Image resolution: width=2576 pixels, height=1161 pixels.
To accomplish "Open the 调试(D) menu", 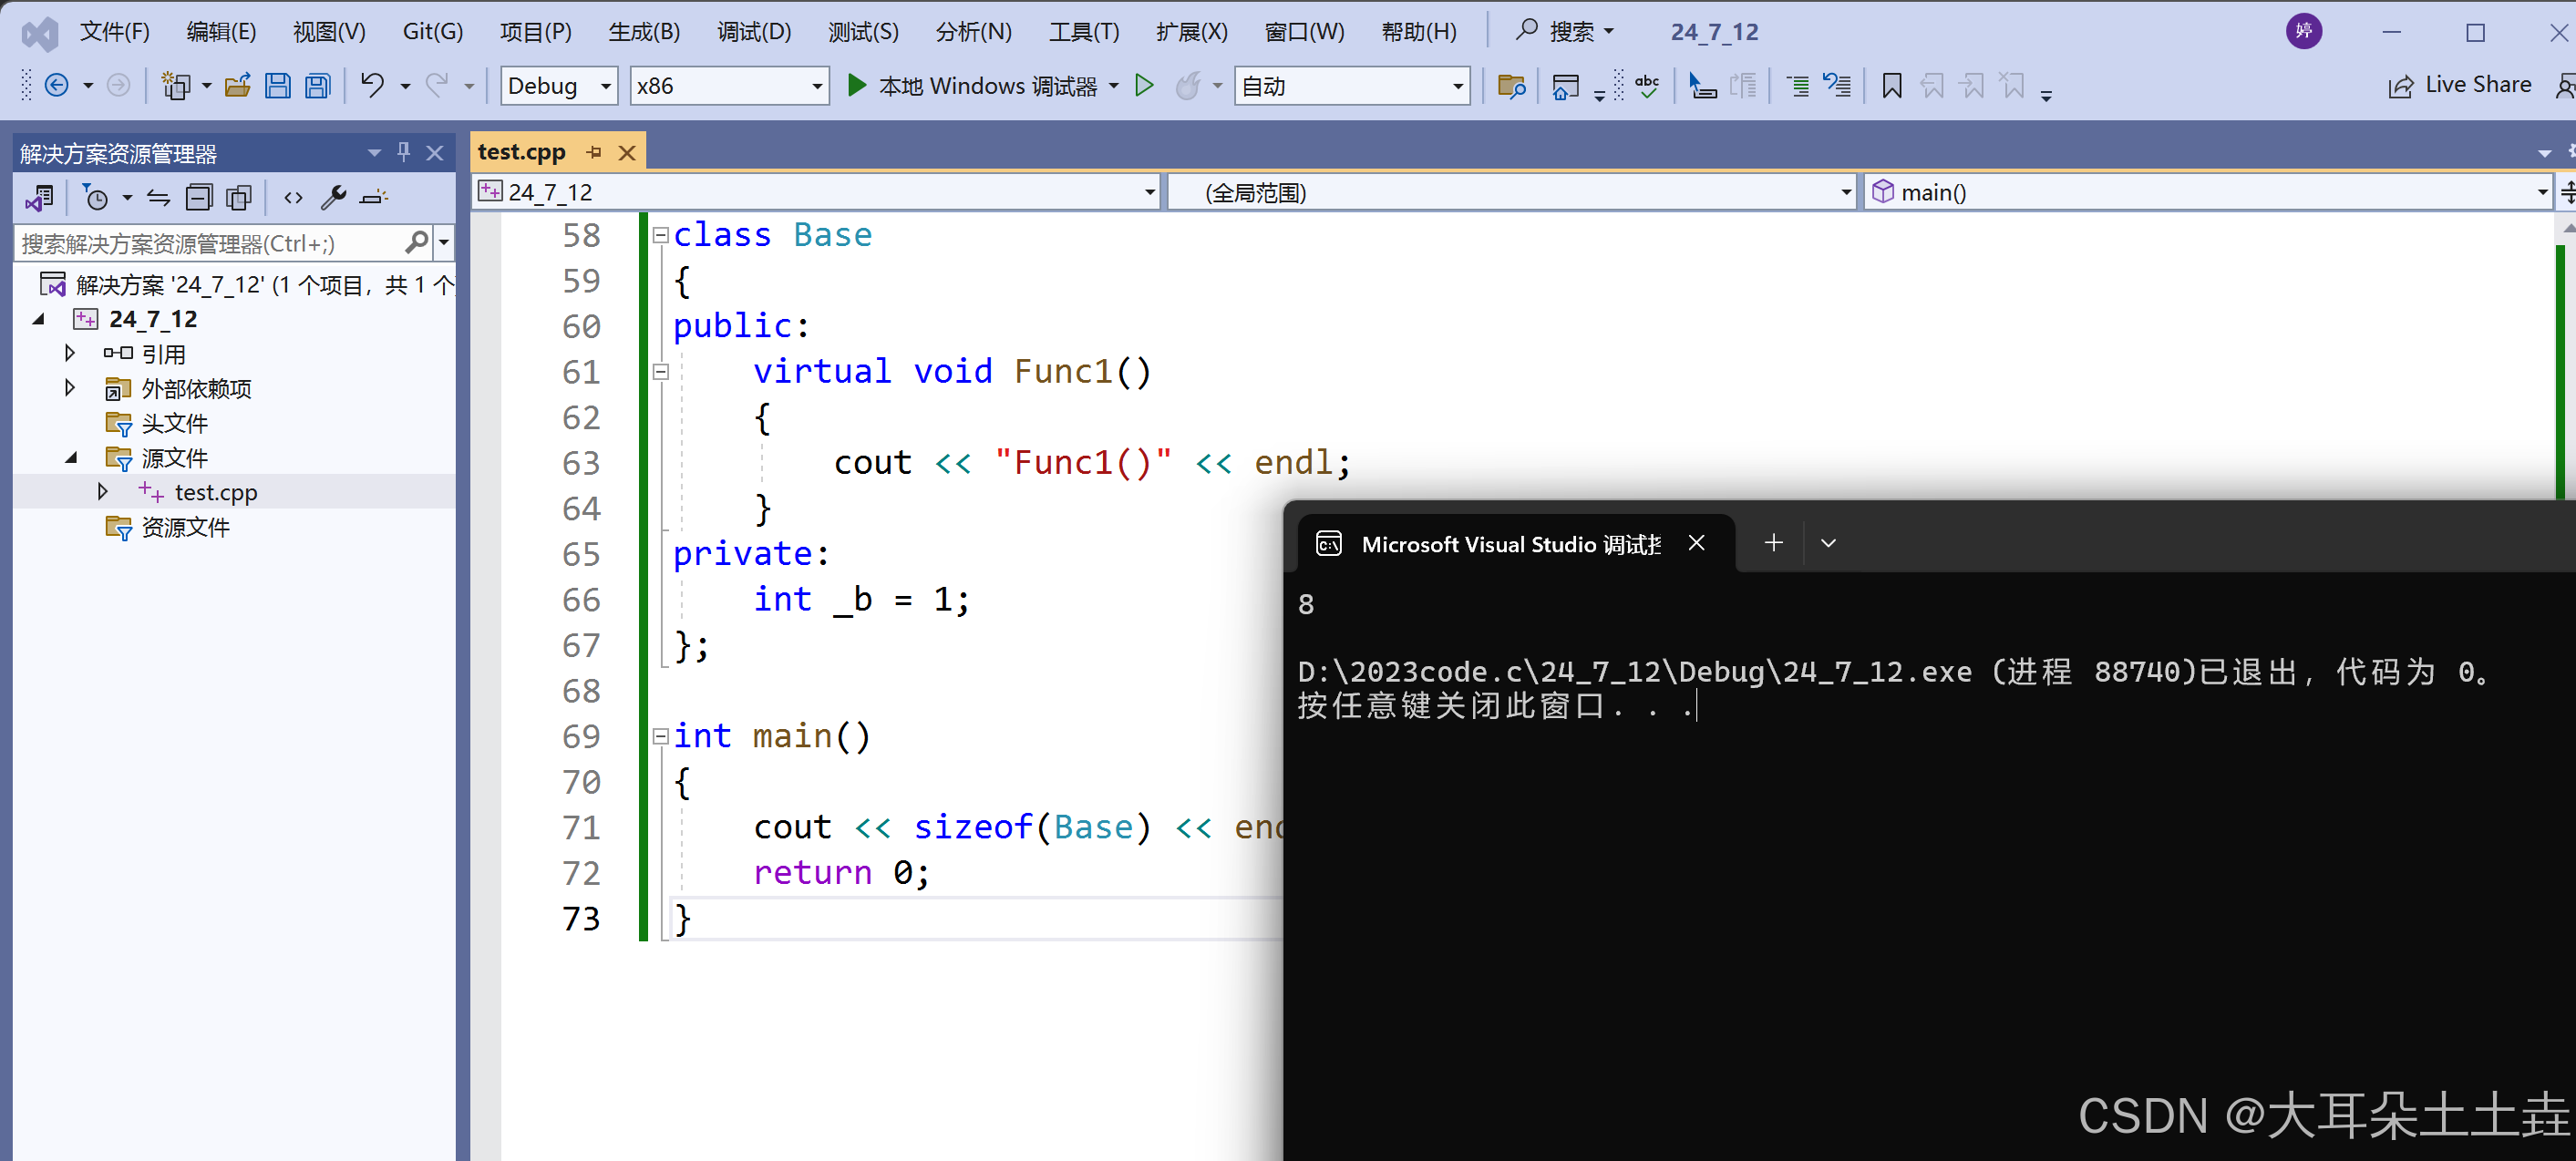I will (753, 32).
